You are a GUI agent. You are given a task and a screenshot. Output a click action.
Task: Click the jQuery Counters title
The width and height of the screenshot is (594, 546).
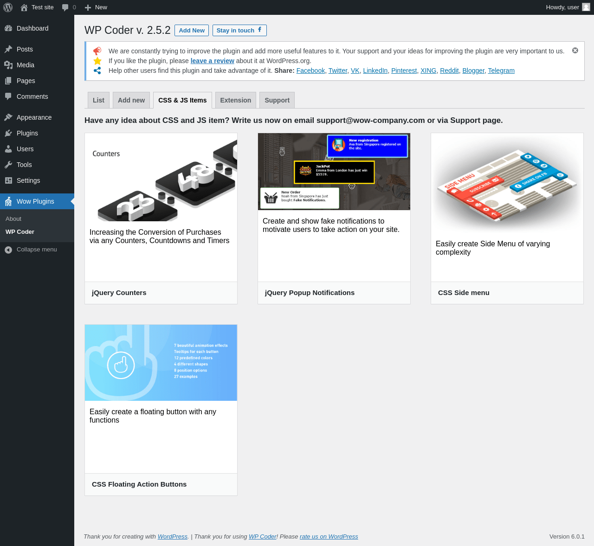119,293
